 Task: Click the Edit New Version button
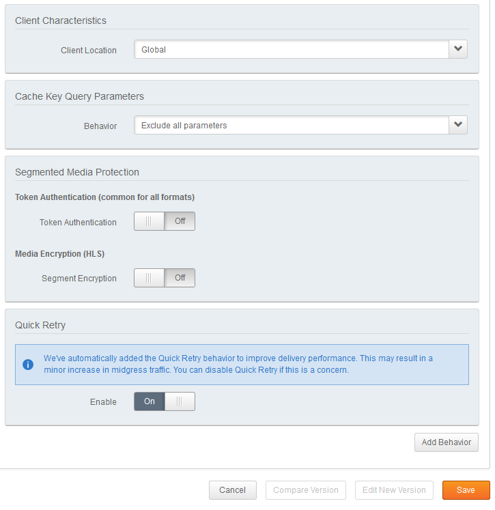pyautogui.click(x=394, y=490)
